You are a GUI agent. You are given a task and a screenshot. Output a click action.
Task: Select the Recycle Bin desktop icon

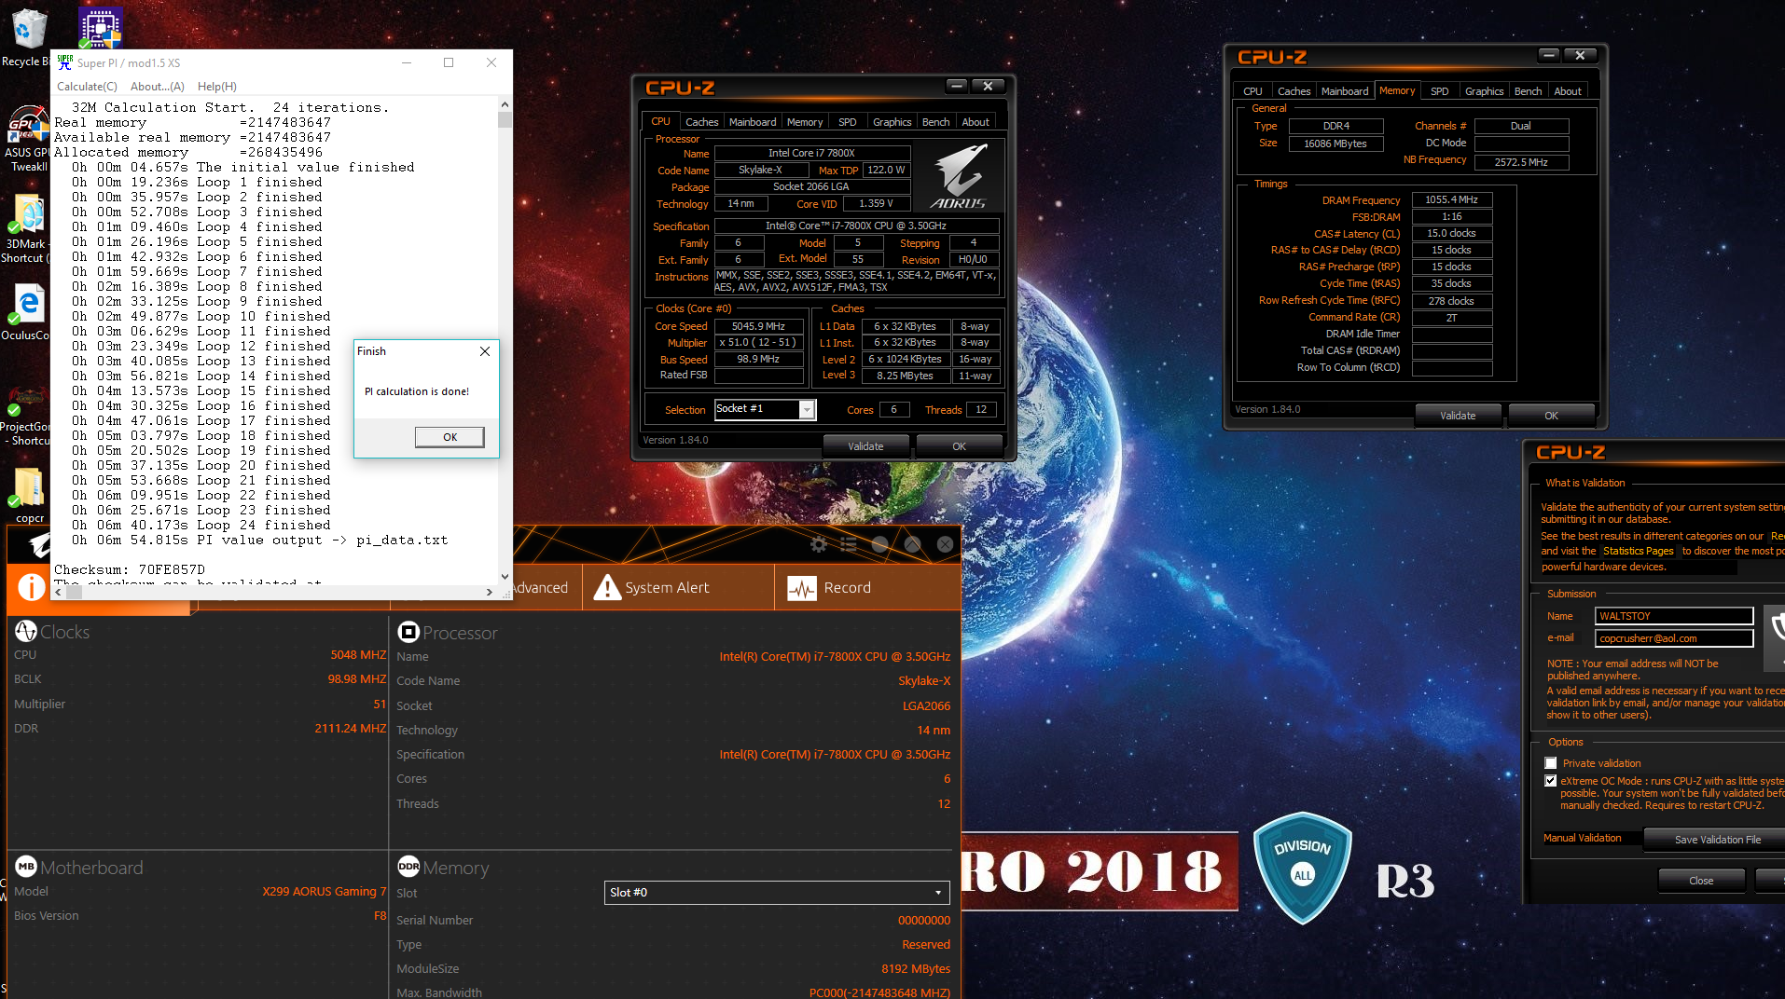[28, 37]
